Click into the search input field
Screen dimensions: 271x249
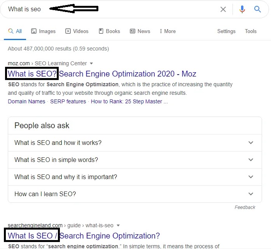point(110,9)
